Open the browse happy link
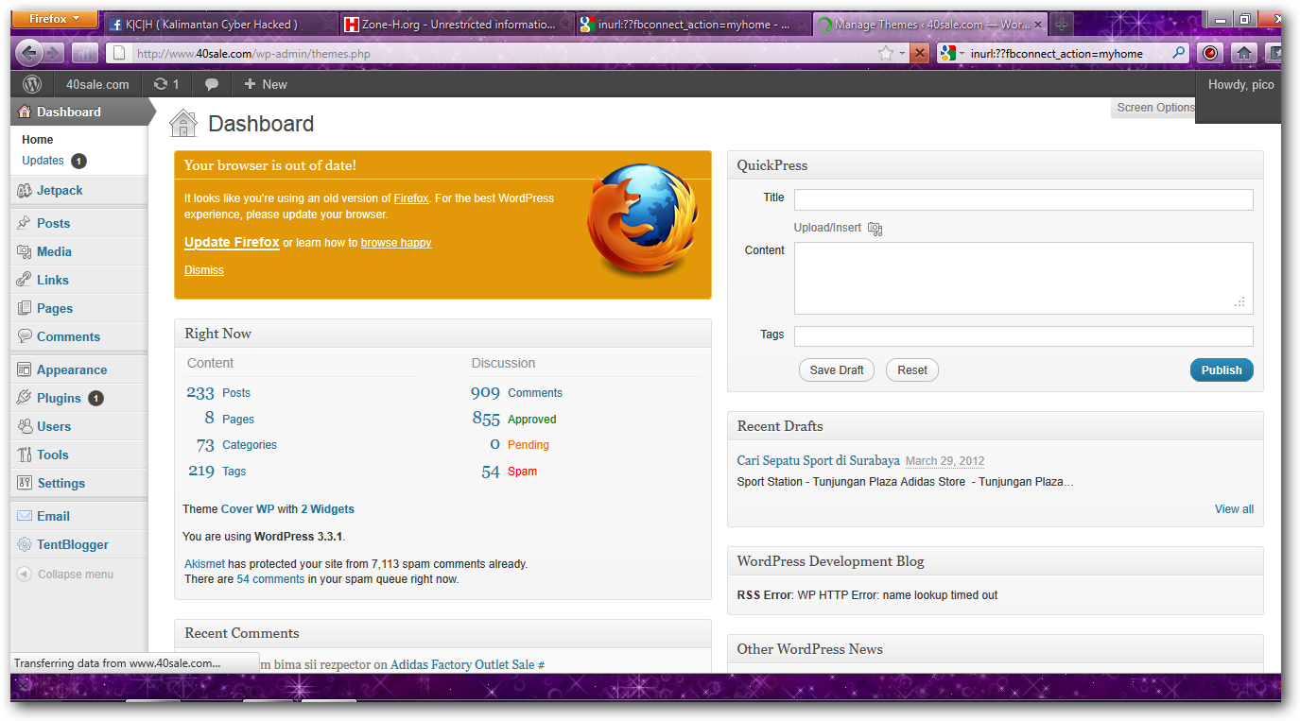 point(396,243)
